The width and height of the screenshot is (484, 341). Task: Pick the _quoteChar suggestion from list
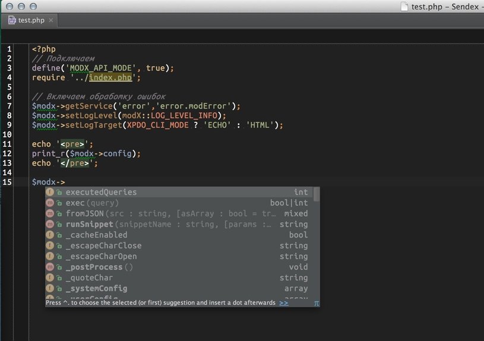[x=89, y=278]
